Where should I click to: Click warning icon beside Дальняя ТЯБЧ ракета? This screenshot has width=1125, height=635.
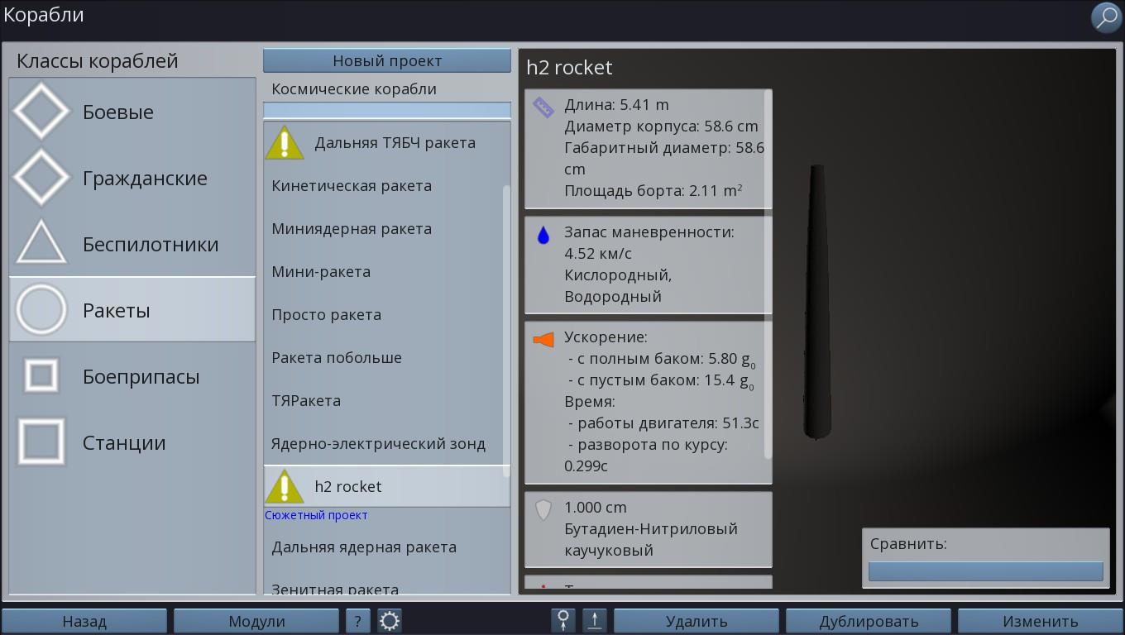pyautogui.click(x=285, y=143)
